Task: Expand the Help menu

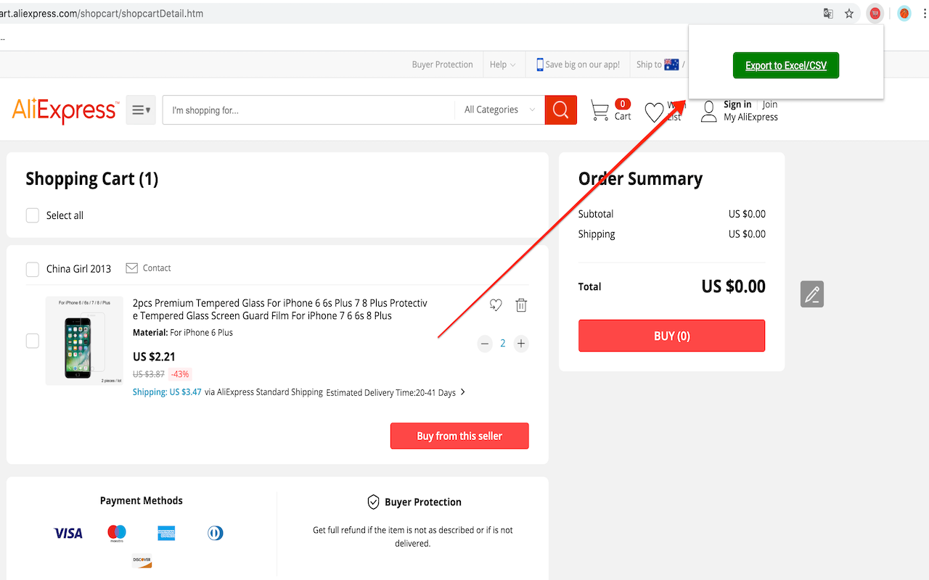Action: pyautogui.click(x=502, y=65)
